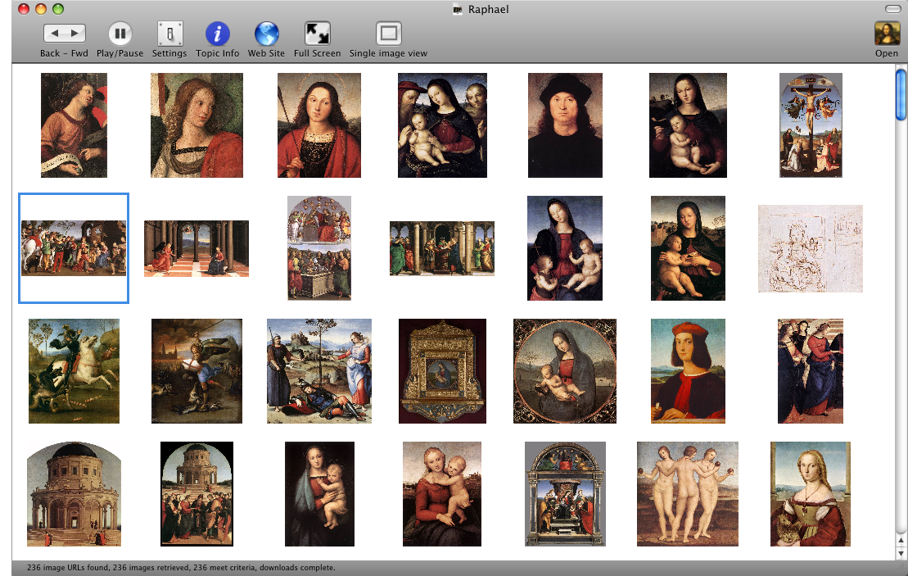Select the round tondo Madonna thumbnail

[x=565, y=371]
